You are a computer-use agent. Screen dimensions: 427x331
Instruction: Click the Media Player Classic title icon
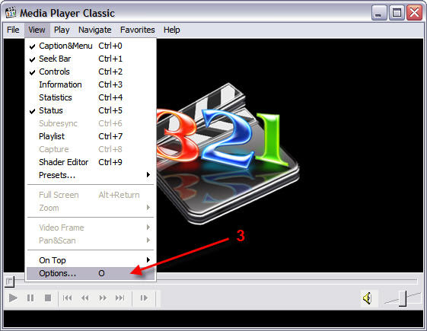11,12
